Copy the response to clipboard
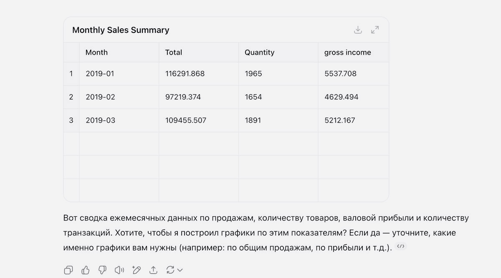 point(68,270)
